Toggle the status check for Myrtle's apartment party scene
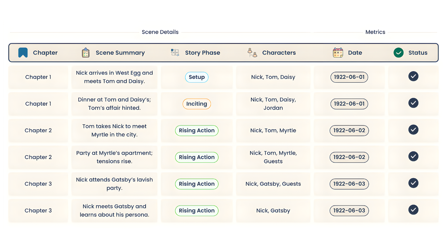445x250 pixels. (413, 156)
